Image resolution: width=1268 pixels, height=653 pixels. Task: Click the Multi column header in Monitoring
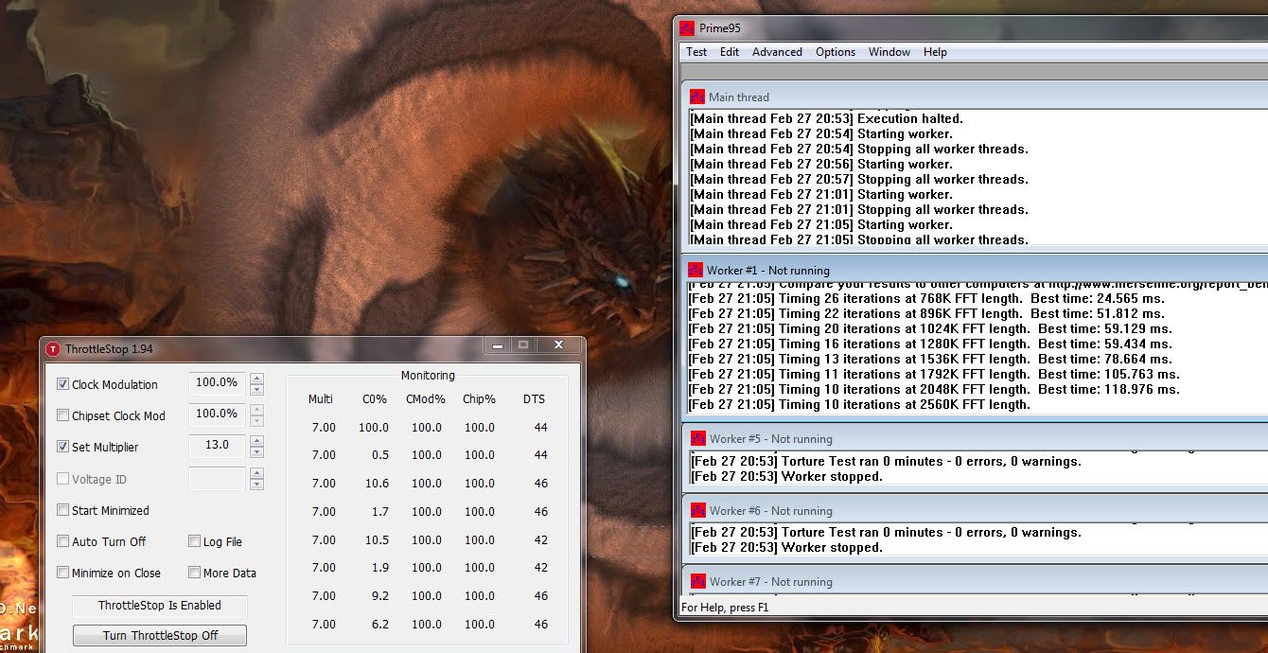pos(321,399)
